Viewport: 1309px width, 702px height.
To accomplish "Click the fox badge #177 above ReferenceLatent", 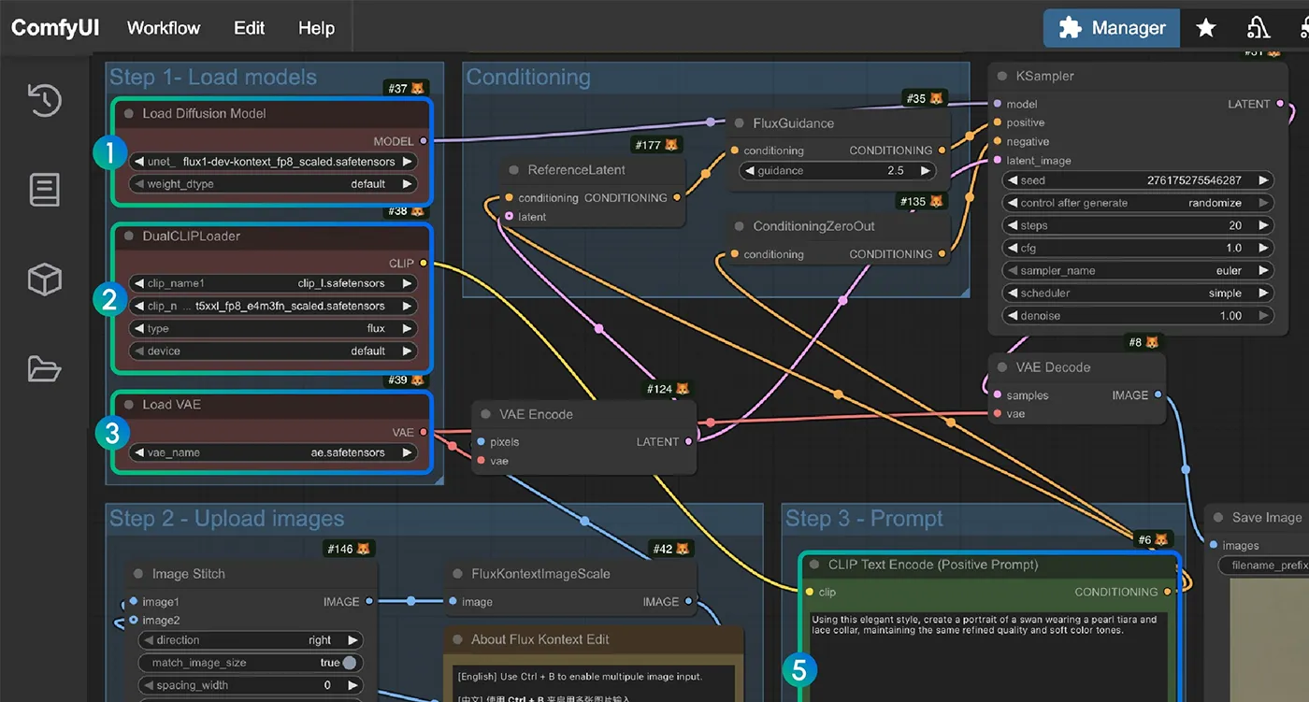I will (655, 145).
